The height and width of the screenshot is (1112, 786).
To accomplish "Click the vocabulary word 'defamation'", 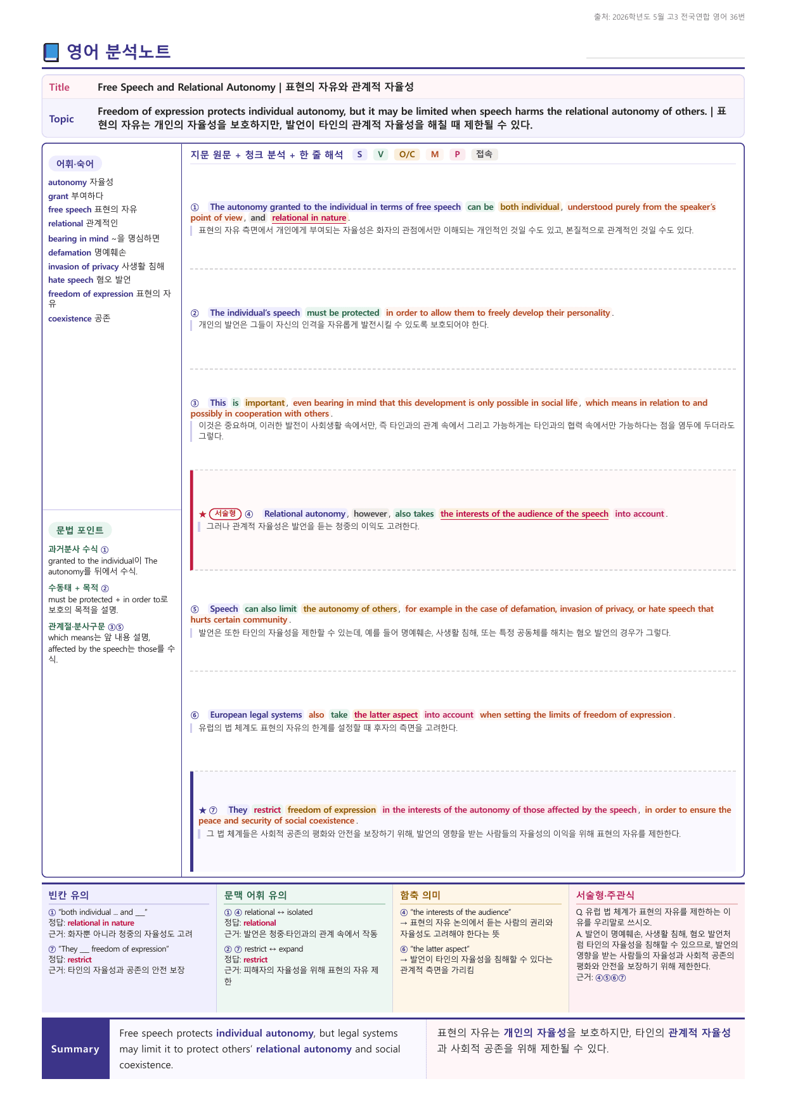I will coord(70,252).
